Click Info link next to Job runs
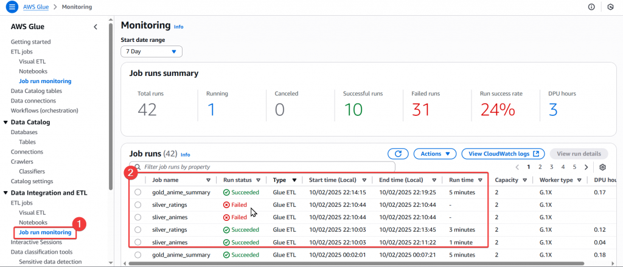623x267 pixels. [x=186, y=155]
